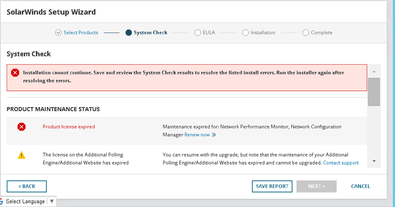Click the filled System Check step circle
This screenshot has width=395, height=207.
[129, 32]
